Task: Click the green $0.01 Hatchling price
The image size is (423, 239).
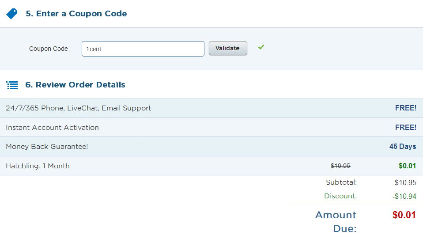Action: (407, 166)
